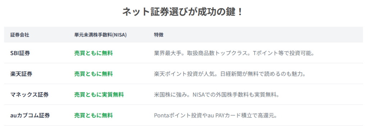The height and width of the screenshot is (130, 368).
Task: Click the 特徴 column header
Action: coord(158,35)
